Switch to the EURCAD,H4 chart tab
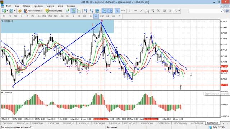 23,123
